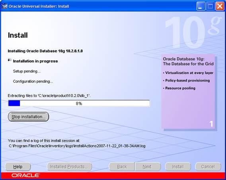This screenshot has width=226, height=180.
Task: Close the Oracle Universal Installer window
Action: pos(220,6)
